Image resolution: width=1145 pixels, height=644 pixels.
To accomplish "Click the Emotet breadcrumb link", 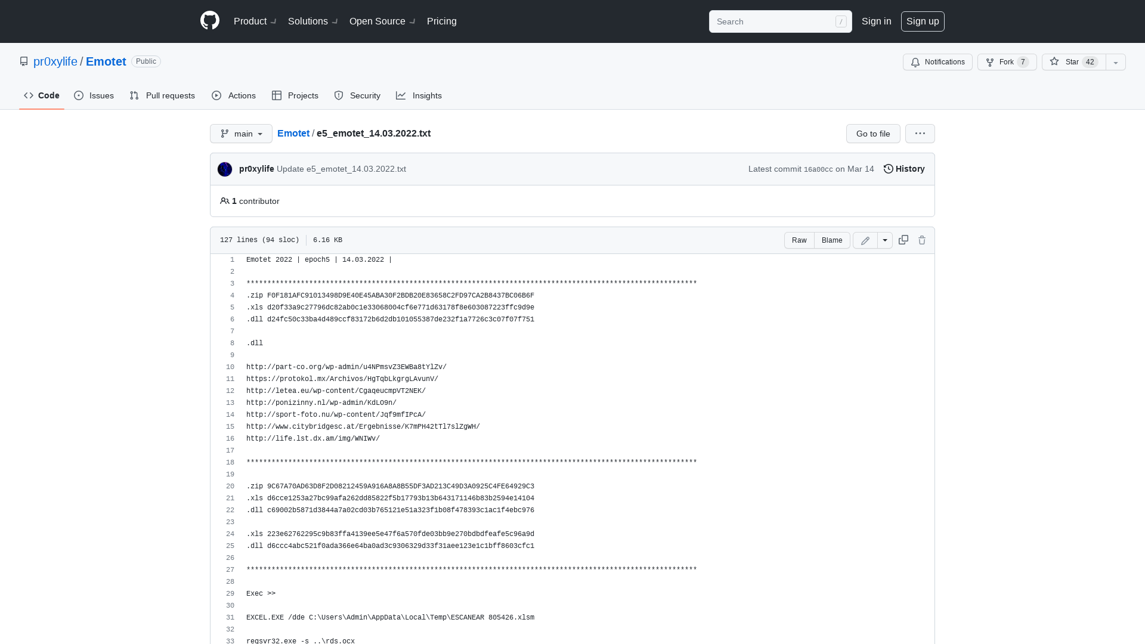I will pyautogui.click(x=293, y=133).
